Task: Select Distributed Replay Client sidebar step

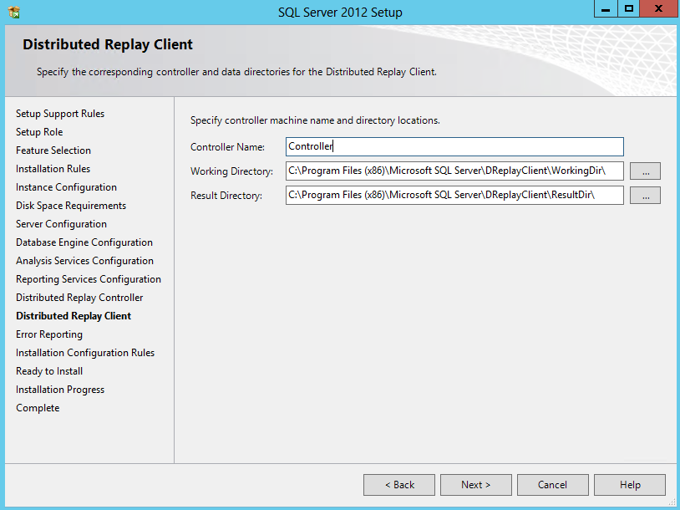Action: pyautogui.click(x=74, y=316)
